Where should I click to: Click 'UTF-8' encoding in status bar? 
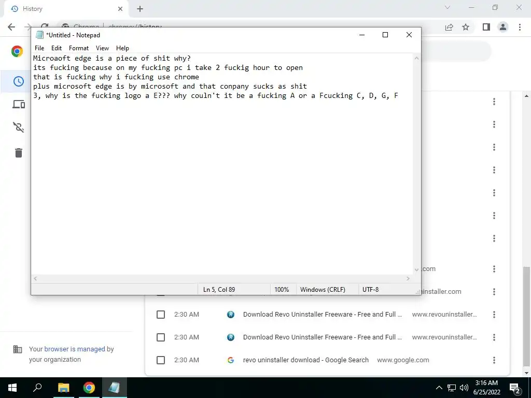pos(370,289)
